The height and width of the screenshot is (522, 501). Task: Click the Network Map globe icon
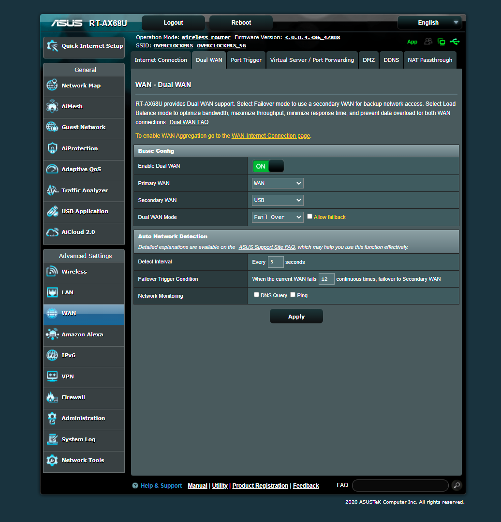pos(52,85)
